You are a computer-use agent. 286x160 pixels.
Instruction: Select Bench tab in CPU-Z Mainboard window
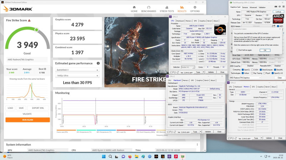click(207, 80)
